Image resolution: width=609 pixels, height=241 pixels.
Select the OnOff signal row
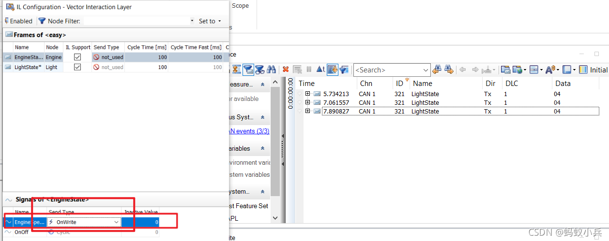coord(81,232)
